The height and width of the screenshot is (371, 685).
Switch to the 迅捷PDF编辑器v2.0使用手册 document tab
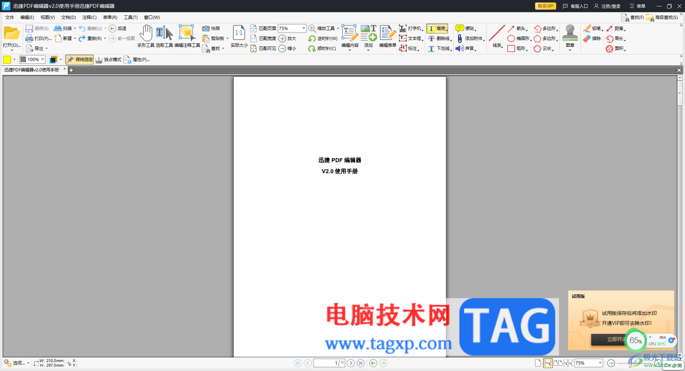[32, 70]
